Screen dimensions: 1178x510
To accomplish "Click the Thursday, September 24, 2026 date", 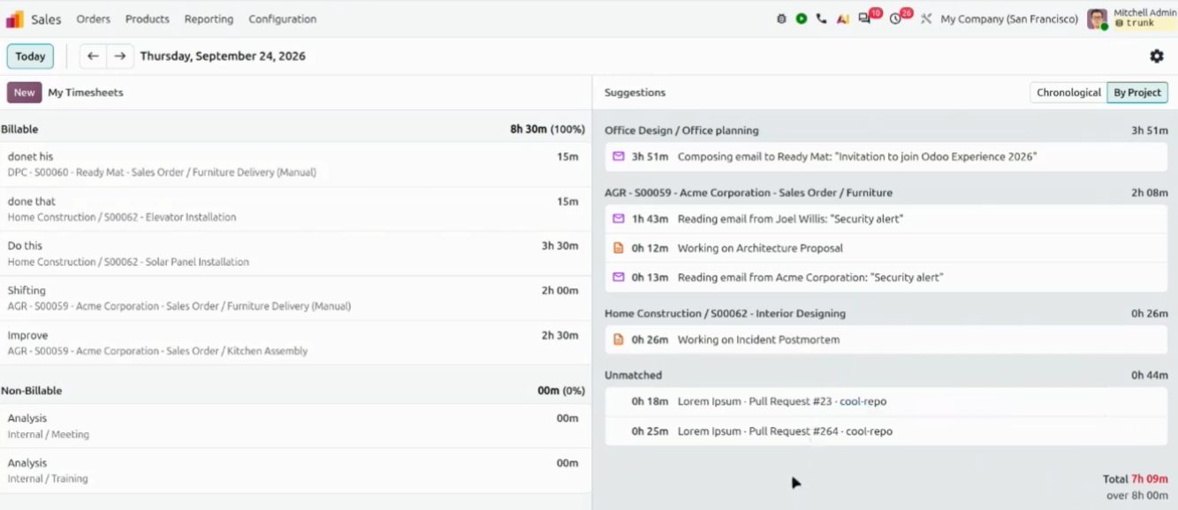I will 223,56.
